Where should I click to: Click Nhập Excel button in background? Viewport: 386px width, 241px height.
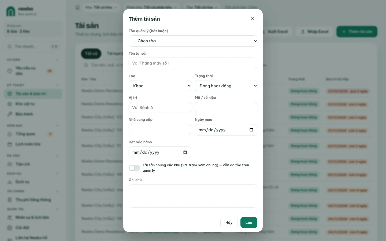(x=314, y=32)
